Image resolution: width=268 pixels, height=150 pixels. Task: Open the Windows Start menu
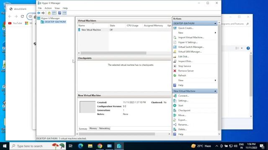pos(5,146)
